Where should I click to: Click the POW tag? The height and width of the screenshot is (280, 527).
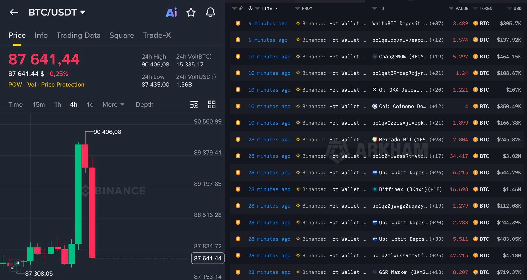[x=15, y=85]
